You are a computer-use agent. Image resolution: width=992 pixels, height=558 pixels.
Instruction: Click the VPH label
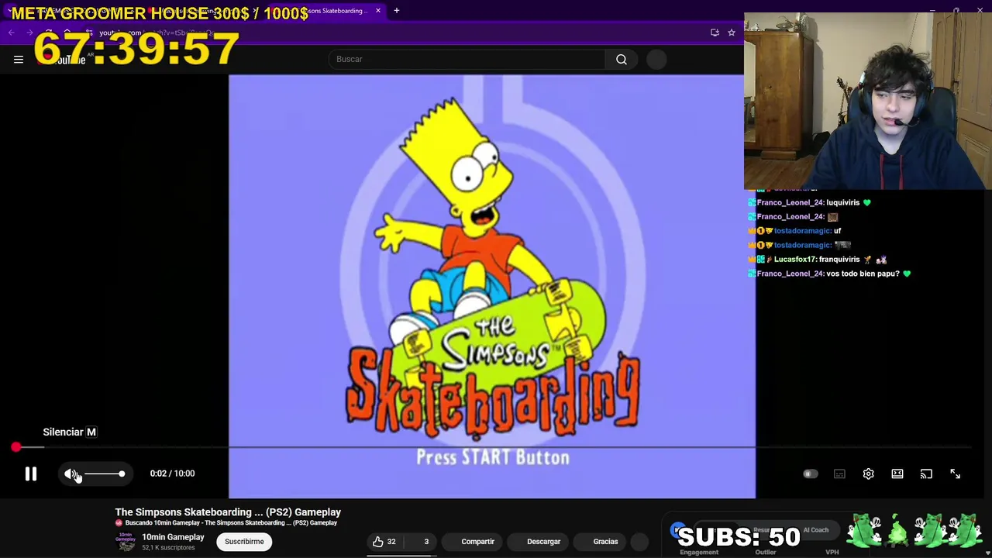832,553
